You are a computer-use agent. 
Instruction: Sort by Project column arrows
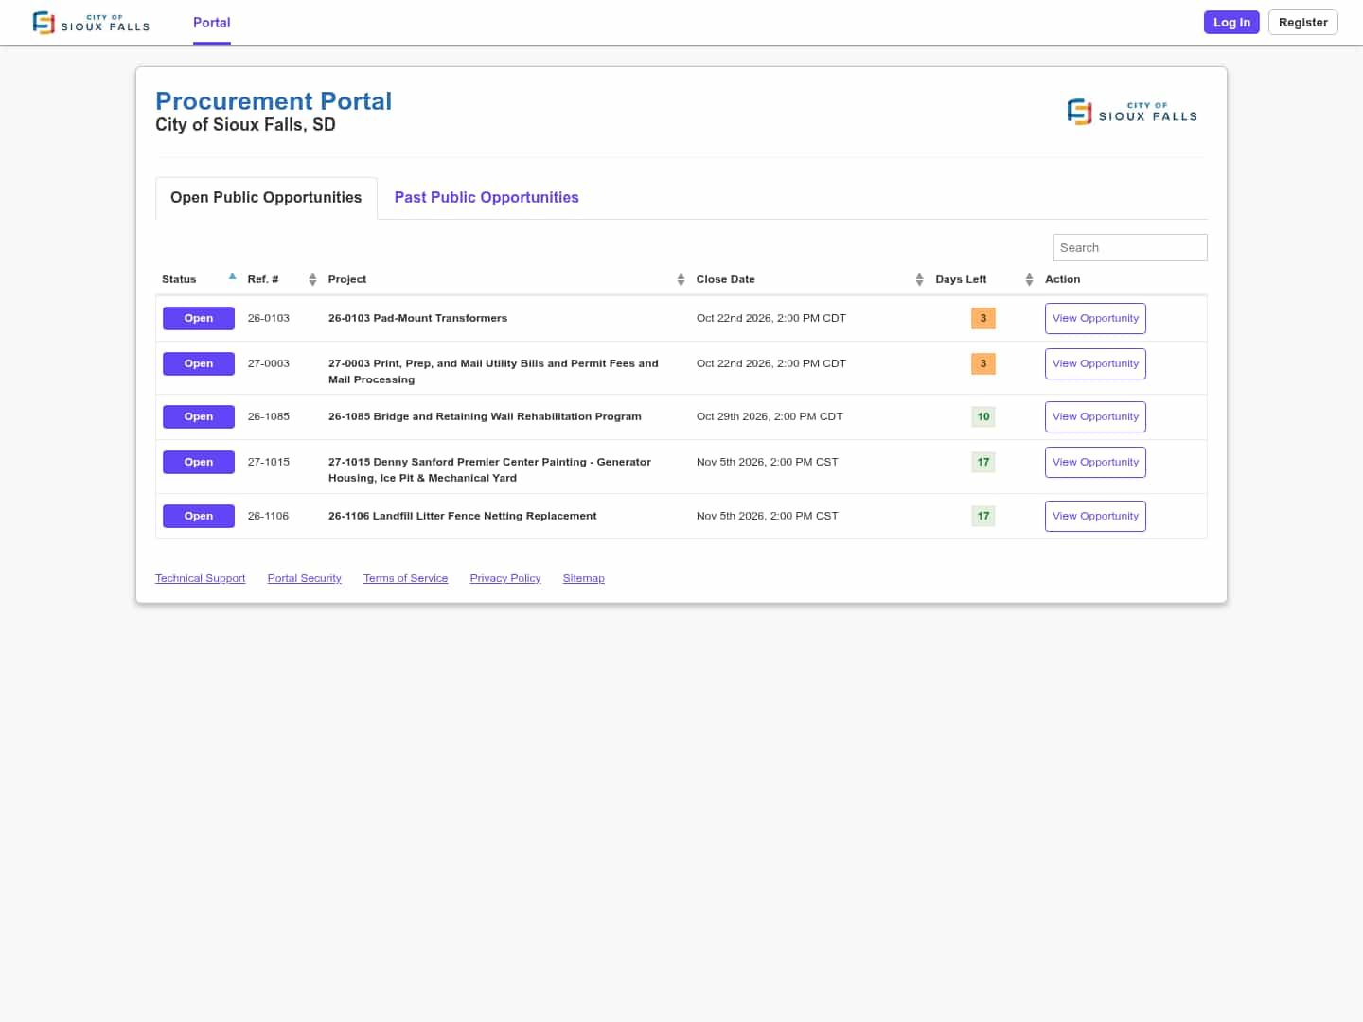(x=681, y=279)
